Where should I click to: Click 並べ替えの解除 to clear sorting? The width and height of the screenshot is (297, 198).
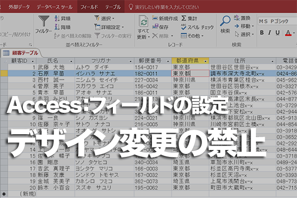73,36
